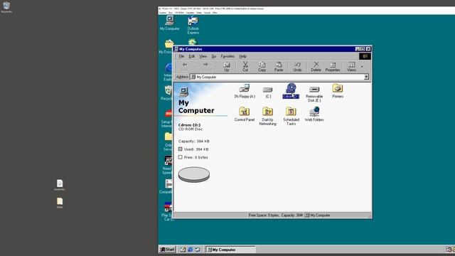Select the Recycle Bin on host desktop
Viewport: 455px width, 256px height.
[6, 7]
